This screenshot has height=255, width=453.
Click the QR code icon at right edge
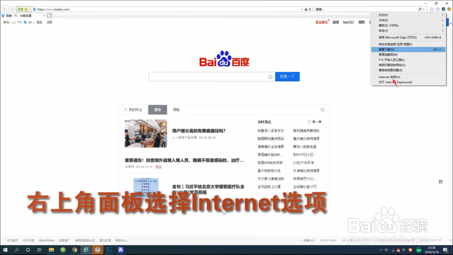coord(441,182)
